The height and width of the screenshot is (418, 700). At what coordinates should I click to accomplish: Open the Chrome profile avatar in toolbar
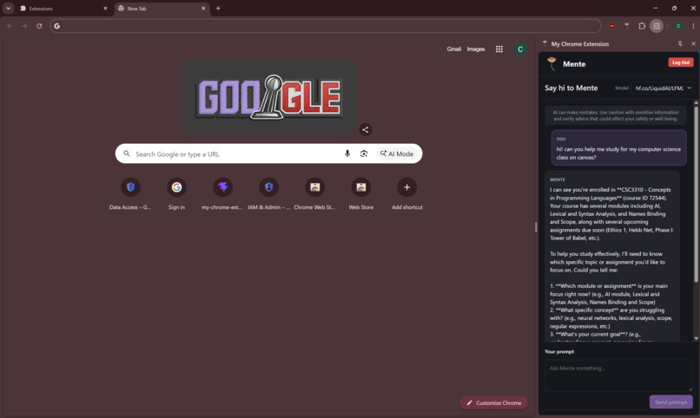pyautogui.click(x=678, y=26)
